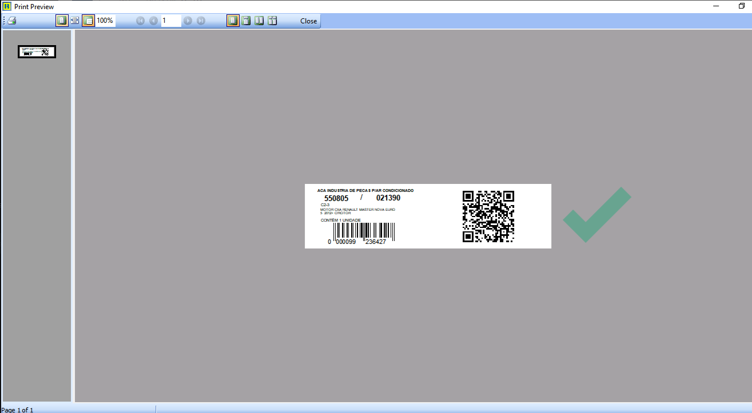Click 'CONTÉM 1 UNIDADE' text on label

pyautogui.click(x=341, y=220)
